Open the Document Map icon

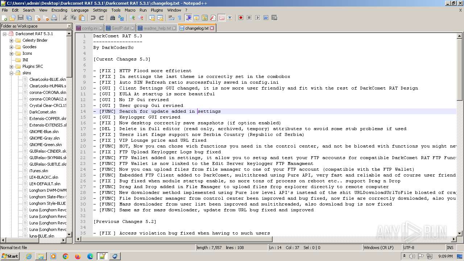point(205,18)
